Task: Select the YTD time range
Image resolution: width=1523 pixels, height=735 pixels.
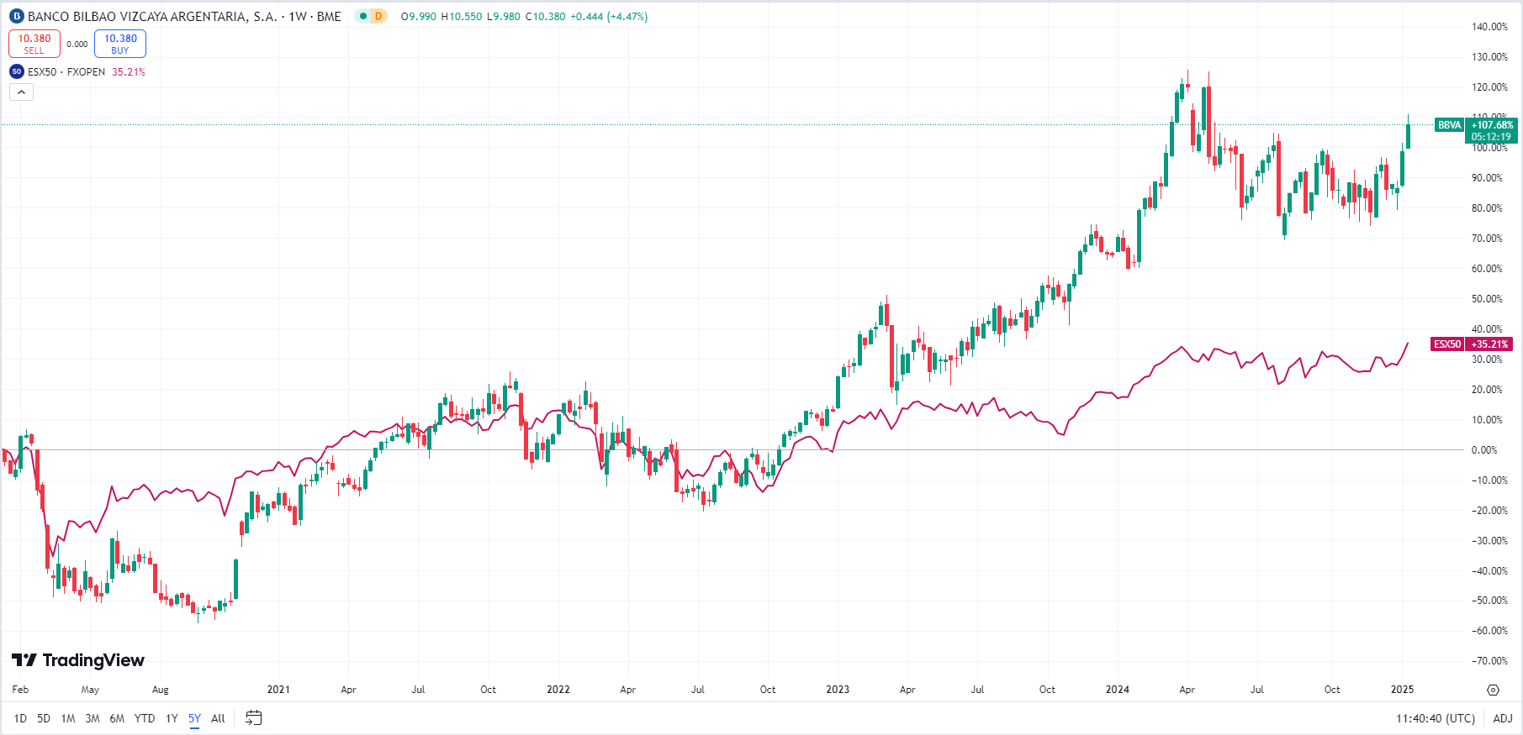Action: pyautogui.click(x=145, y=718)
